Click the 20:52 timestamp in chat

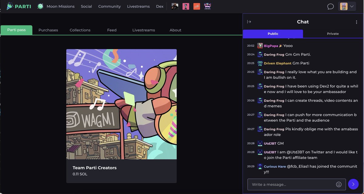(x=251, y=46)
